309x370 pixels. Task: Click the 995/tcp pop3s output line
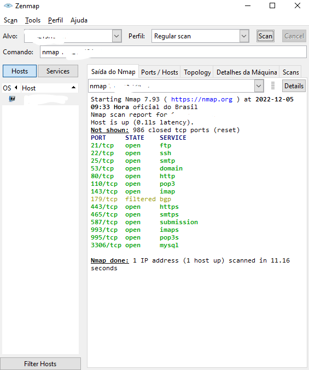coord(135,237)
